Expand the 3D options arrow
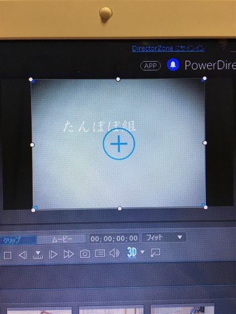The height and width of the screenshot is (314, 236). [x=142, y=252]
